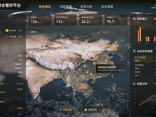The image size is (156, 117).
Task: Click the legend marker right of 经营分析 title
Action: coord(154,84)
